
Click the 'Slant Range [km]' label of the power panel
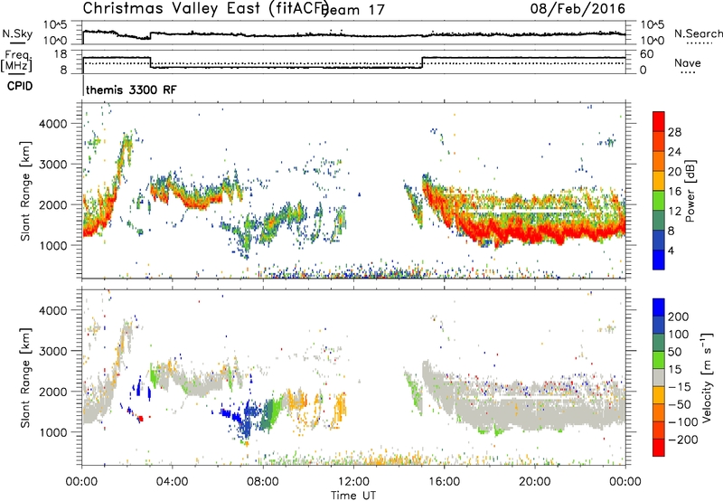(25, 191)
